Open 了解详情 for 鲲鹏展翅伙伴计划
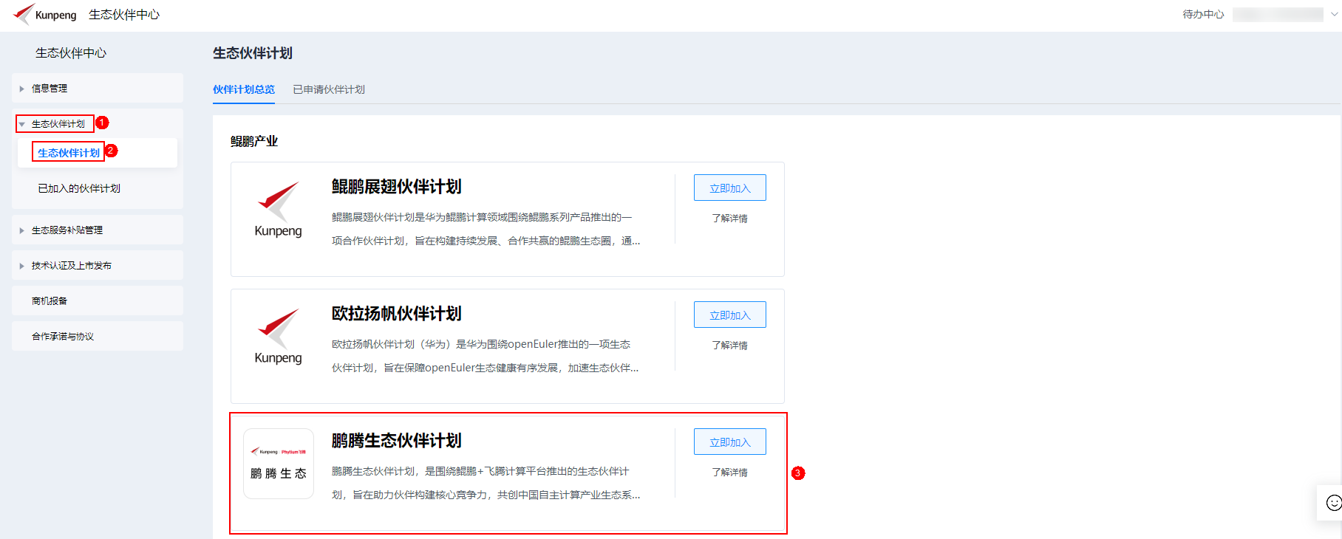1342x539 pixels. coord(730,219)
